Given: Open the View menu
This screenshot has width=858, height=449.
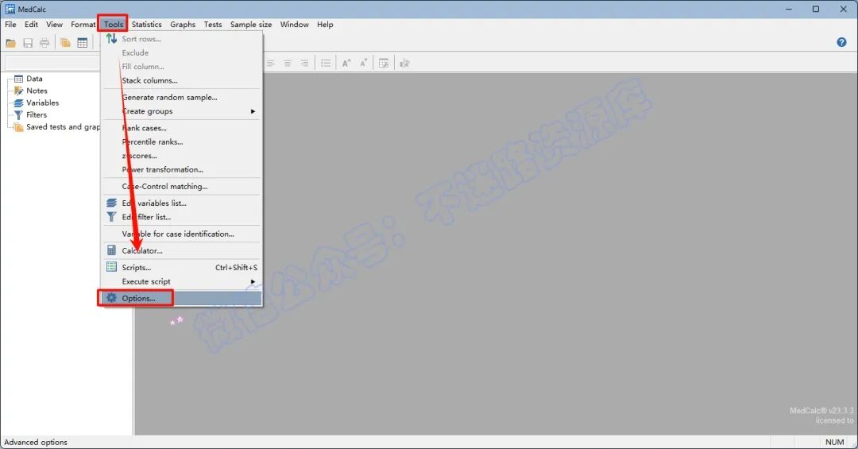Looking at the screenshot, I should (54, 24).
